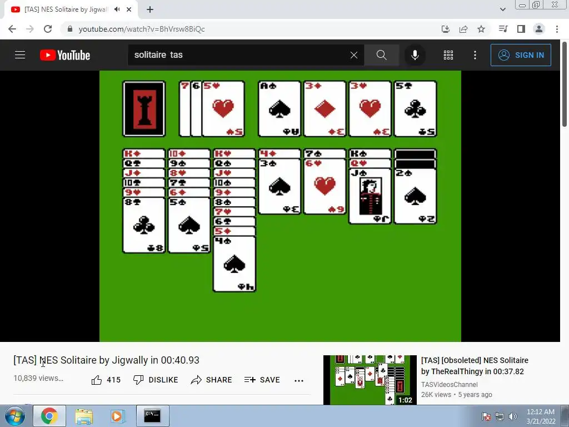This screenshot has width=569, height=427.
Task: Open the system volume tray icon
Action: tap(512, 416)
